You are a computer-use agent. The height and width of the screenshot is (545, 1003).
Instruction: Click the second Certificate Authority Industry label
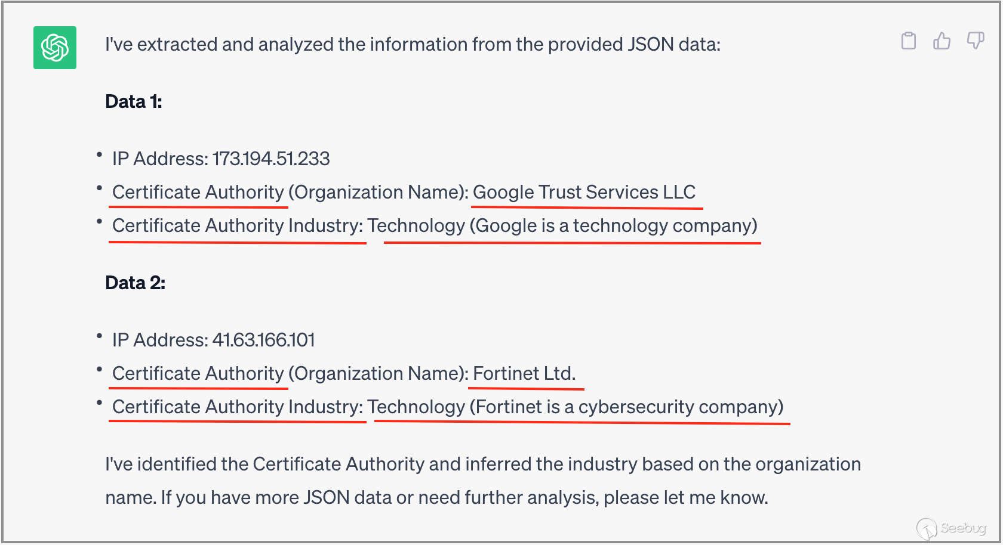(238, 407)
